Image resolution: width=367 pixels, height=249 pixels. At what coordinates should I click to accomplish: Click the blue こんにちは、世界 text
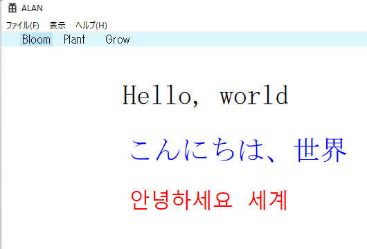point(238,149)
